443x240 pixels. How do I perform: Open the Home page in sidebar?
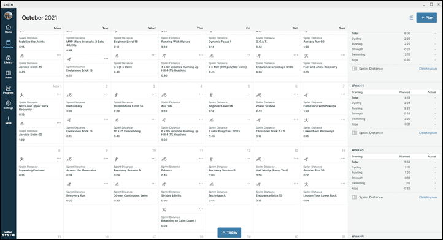click(8, 29)
